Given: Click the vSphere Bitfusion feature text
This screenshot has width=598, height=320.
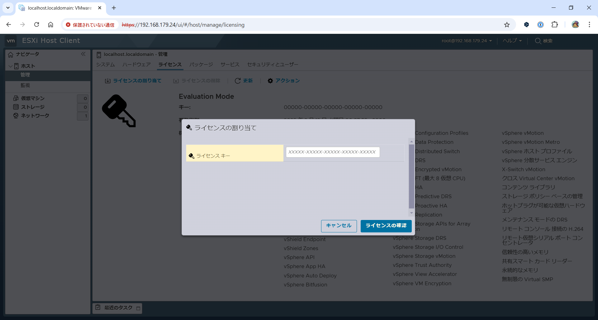Looking at the screenshot, I should [306, 285].
